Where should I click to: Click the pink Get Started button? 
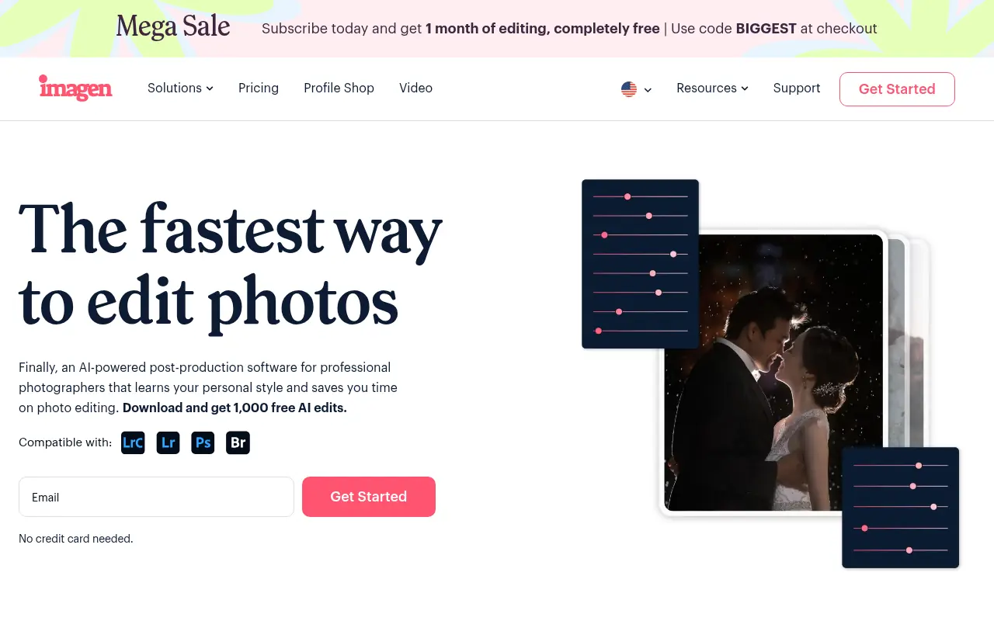(x=369, y=497)
